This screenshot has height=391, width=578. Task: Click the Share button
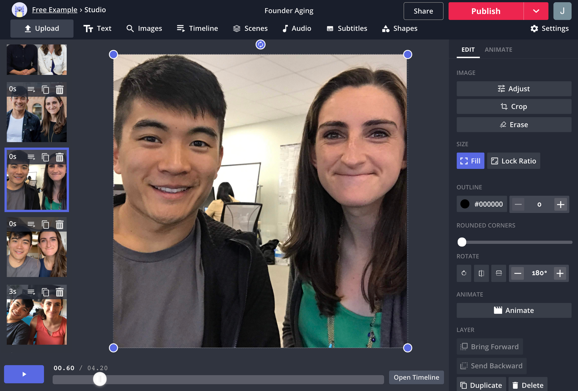click(423, 11)
